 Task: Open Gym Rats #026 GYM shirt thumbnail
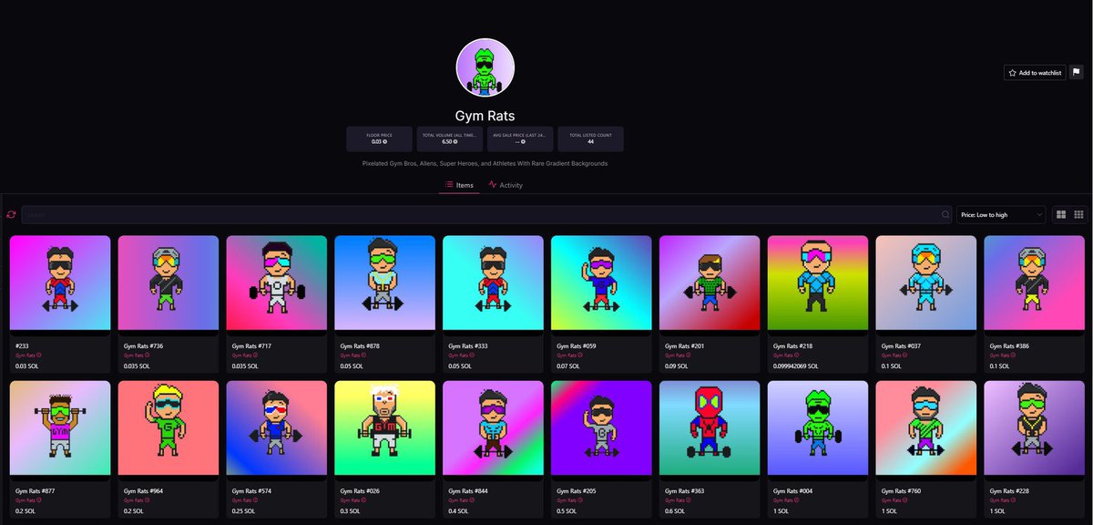click(385, 428)
